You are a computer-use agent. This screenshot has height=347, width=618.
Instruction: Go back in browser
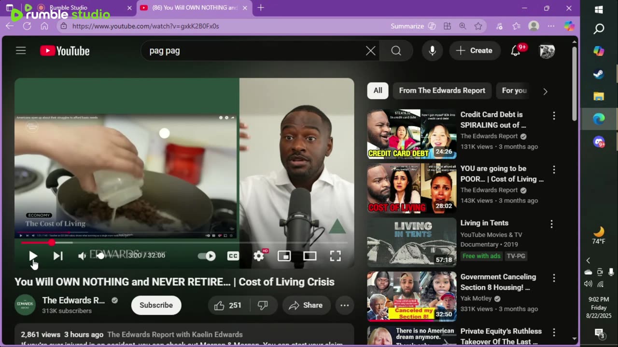[x=10, y=26]
